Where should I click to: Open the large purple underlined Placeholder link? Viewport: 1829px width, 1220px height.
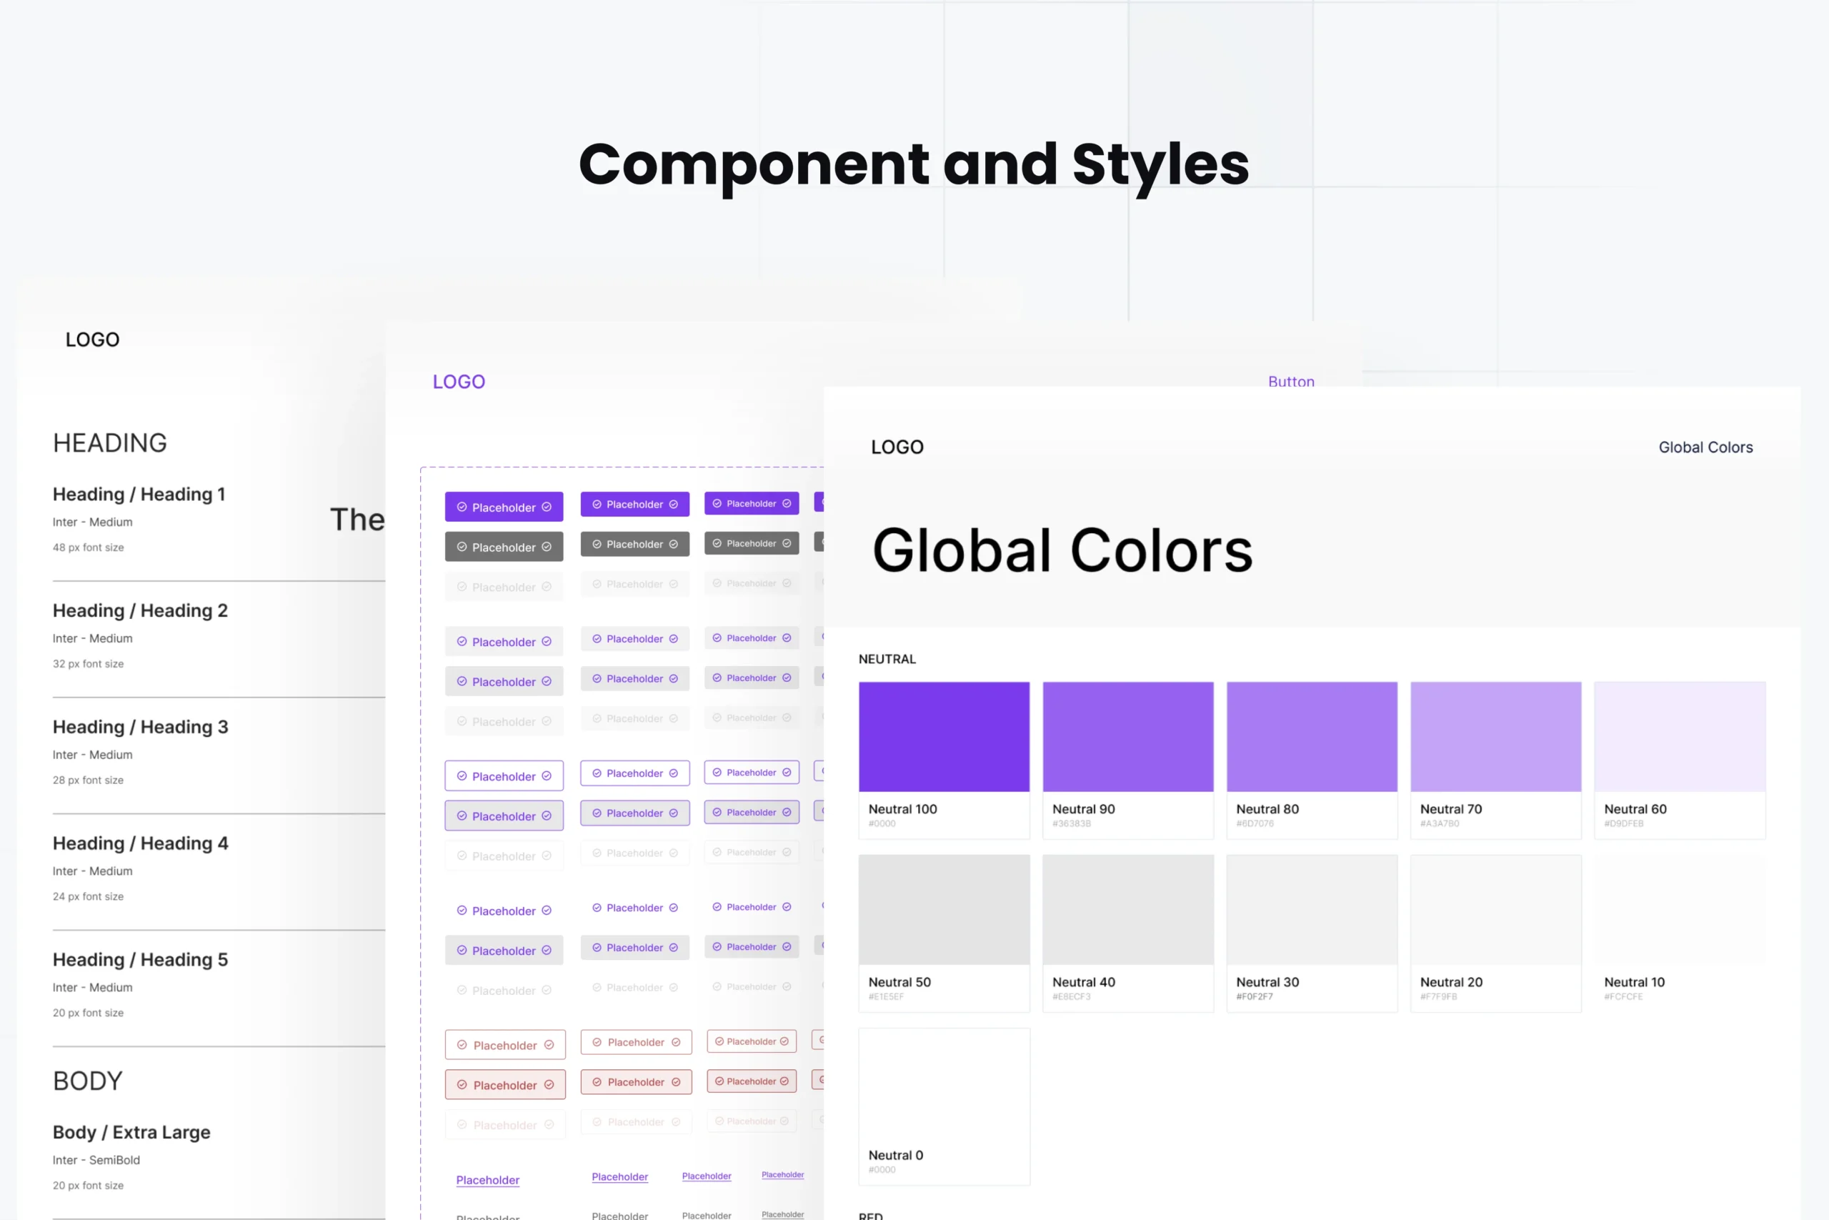point(489,1179)
